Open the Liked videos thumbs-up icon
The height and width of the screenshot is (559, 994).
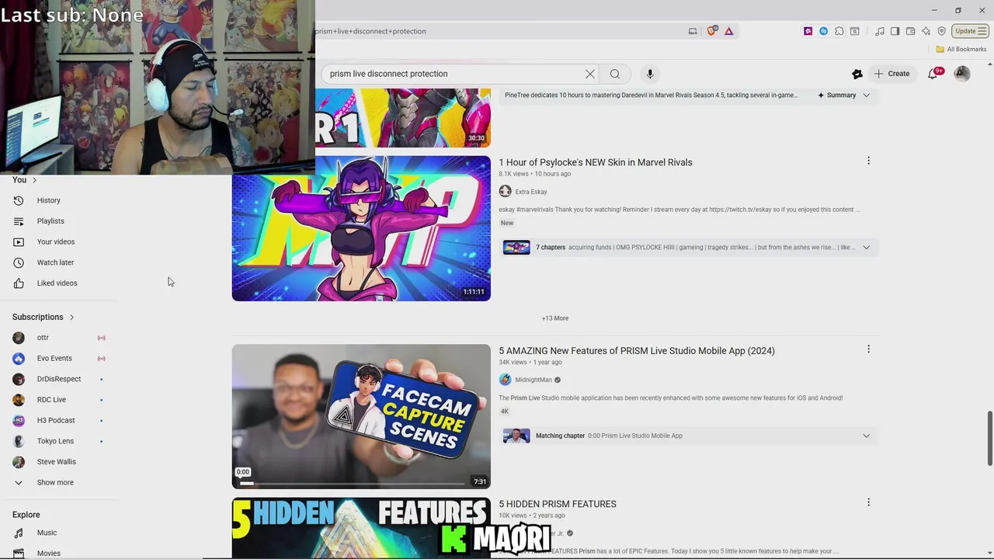click(x=19, y=283)
